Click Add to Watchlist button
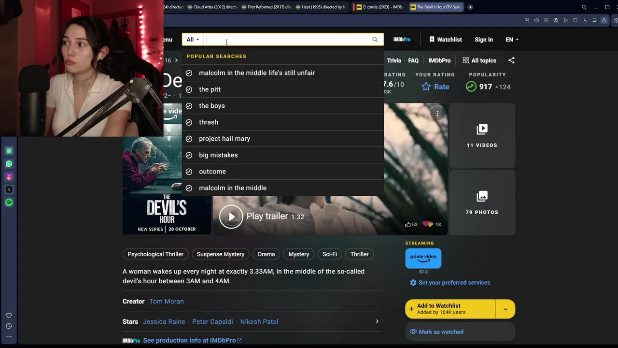 click(450, 309)
